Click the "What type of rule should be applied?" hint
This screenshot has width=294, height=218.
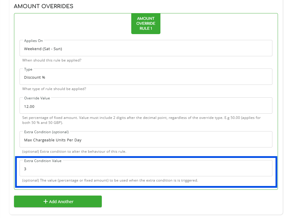click(x=54, y=89)
